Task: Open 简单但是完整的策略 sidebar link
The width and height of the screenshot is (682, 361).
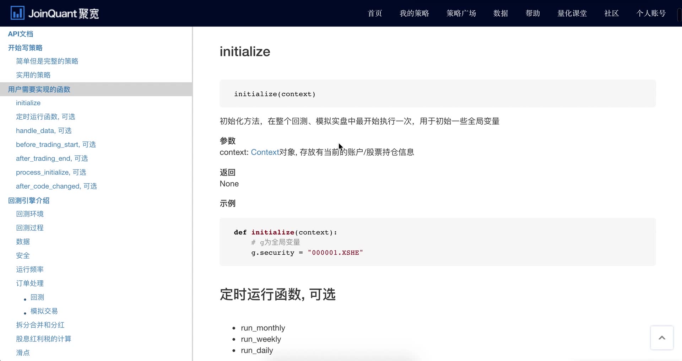Action: 47,61
